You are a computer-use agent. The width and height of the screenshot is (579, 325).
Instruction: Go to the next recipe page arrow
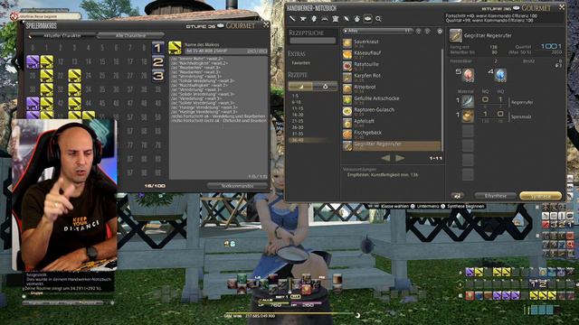[400, 158]
